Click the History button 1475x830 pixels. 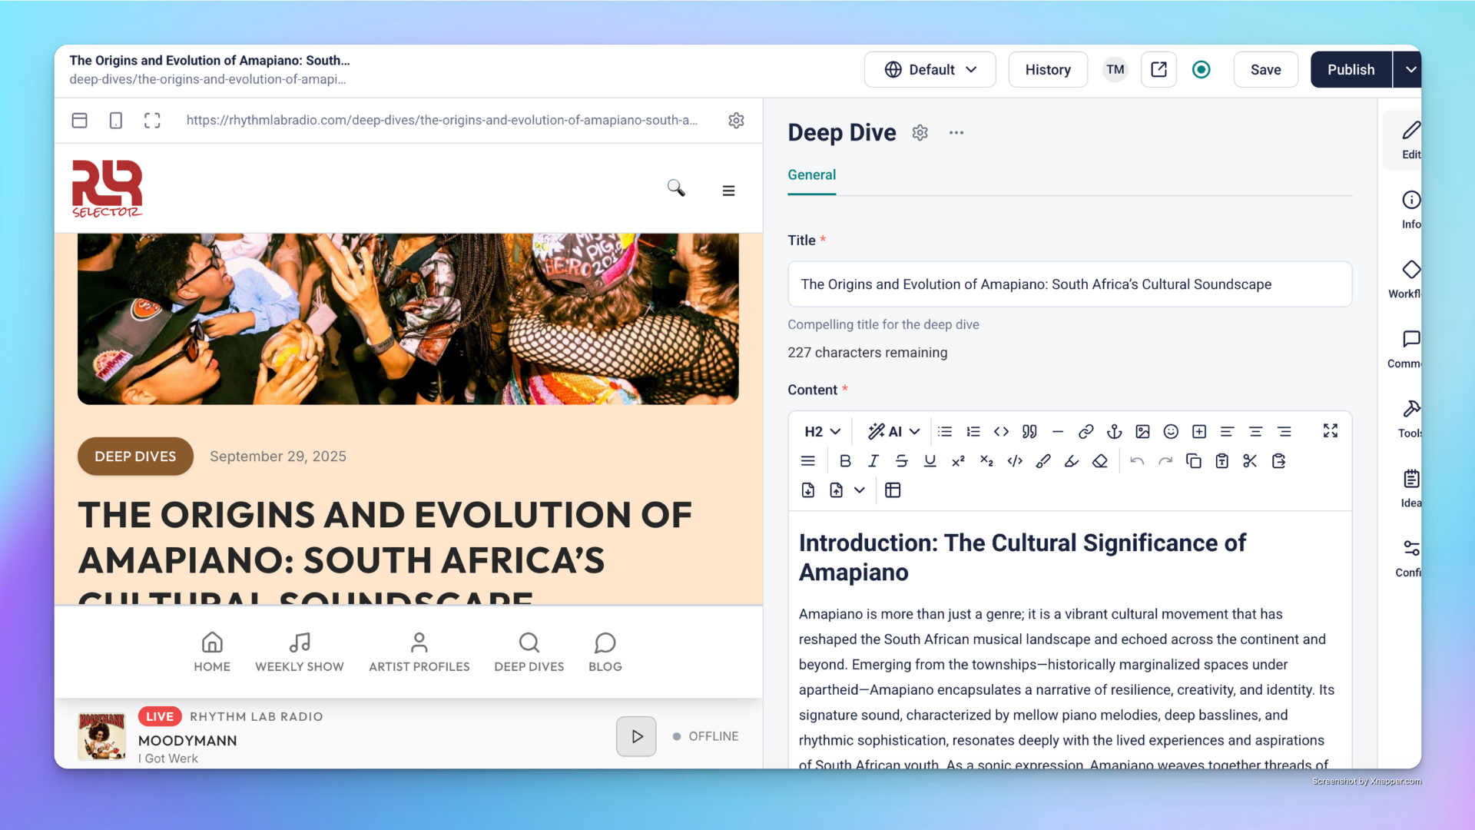[1047, 70]
